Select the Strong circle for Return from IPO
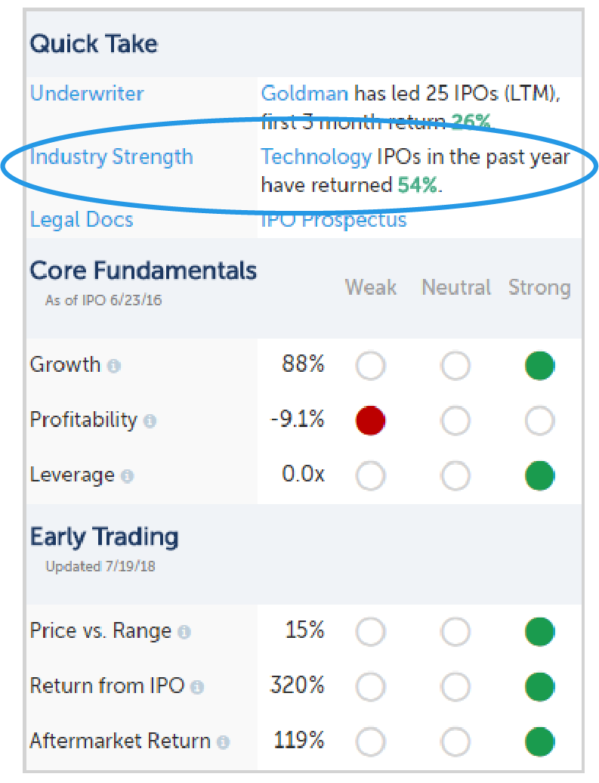The image size is (599, 783). tap(539, 686)
